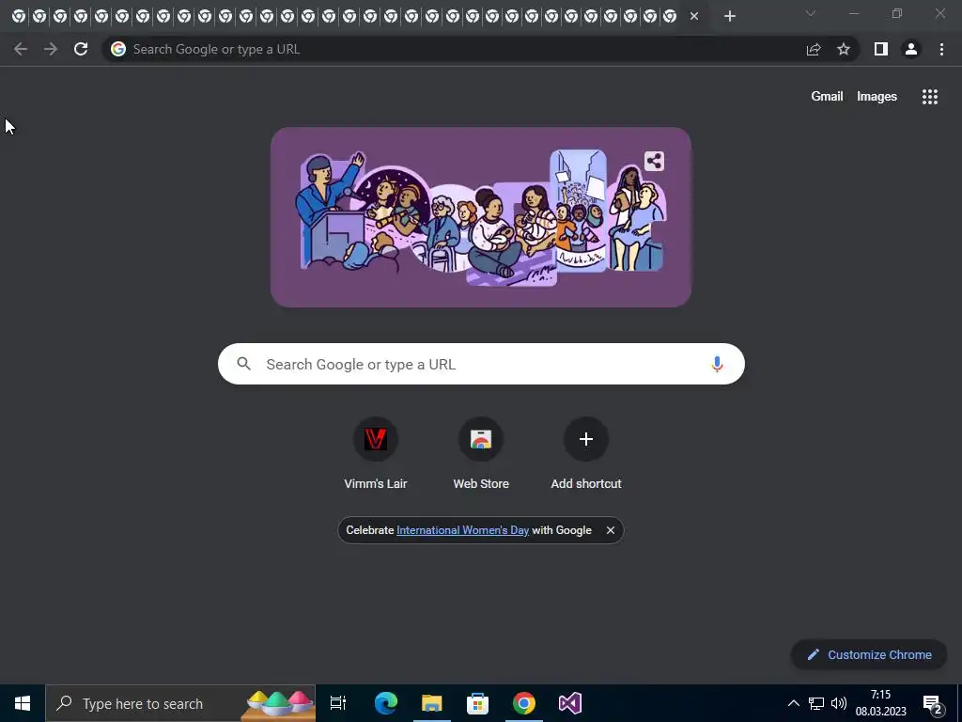This screenshot has height=722, width=962.
Task: Open Task View in the taskbar
Action: point(338,703)
